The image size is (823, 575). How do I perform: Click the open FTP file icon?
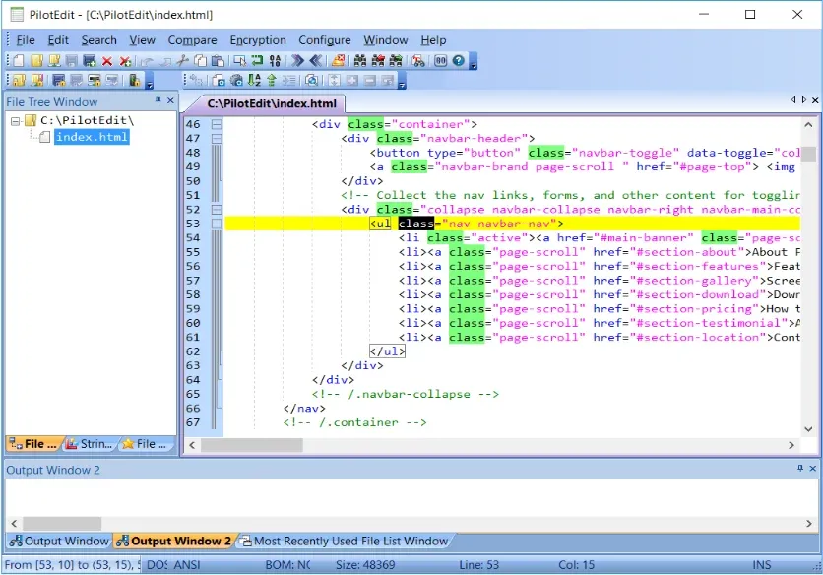(54, 61)
